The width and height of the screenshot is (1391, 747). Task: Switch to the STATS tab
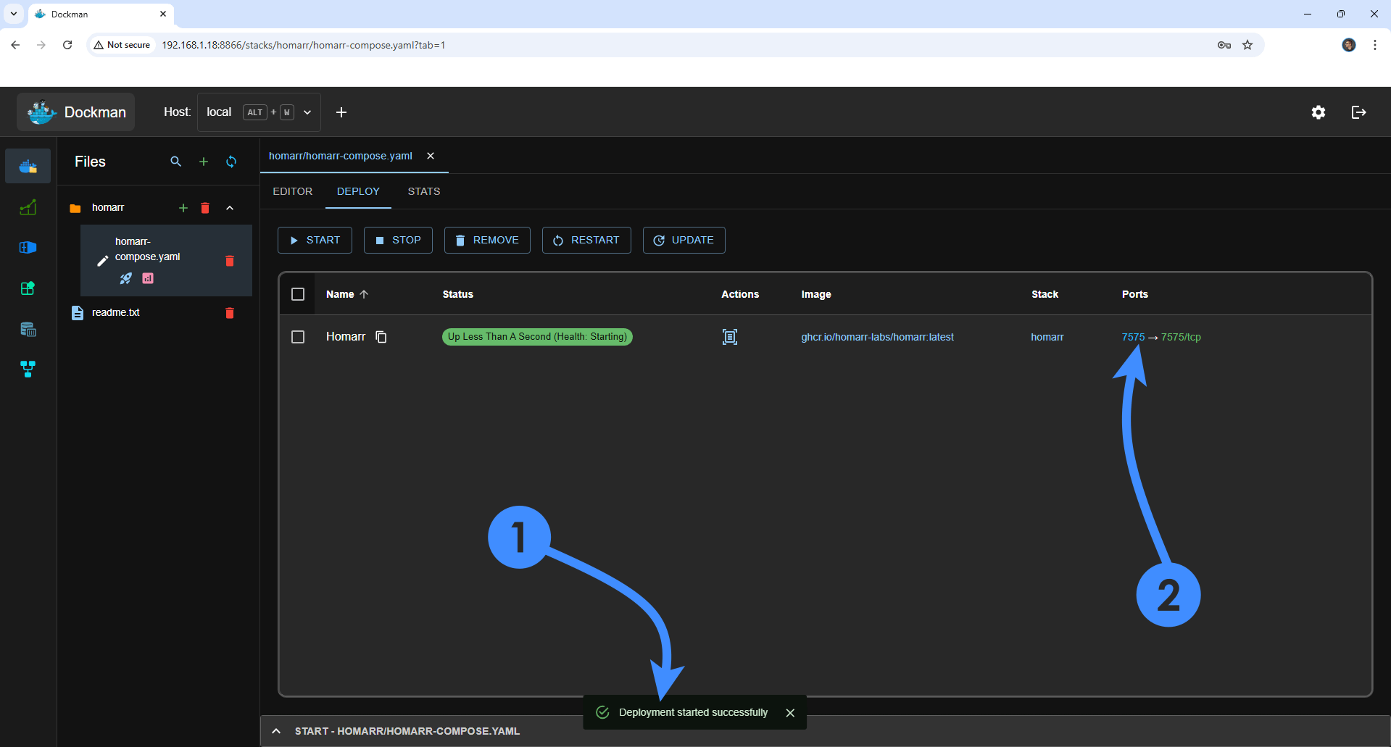[424, 191]
